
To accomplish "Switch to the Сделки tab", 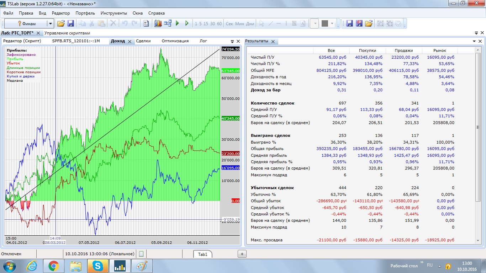I will 143,41.
